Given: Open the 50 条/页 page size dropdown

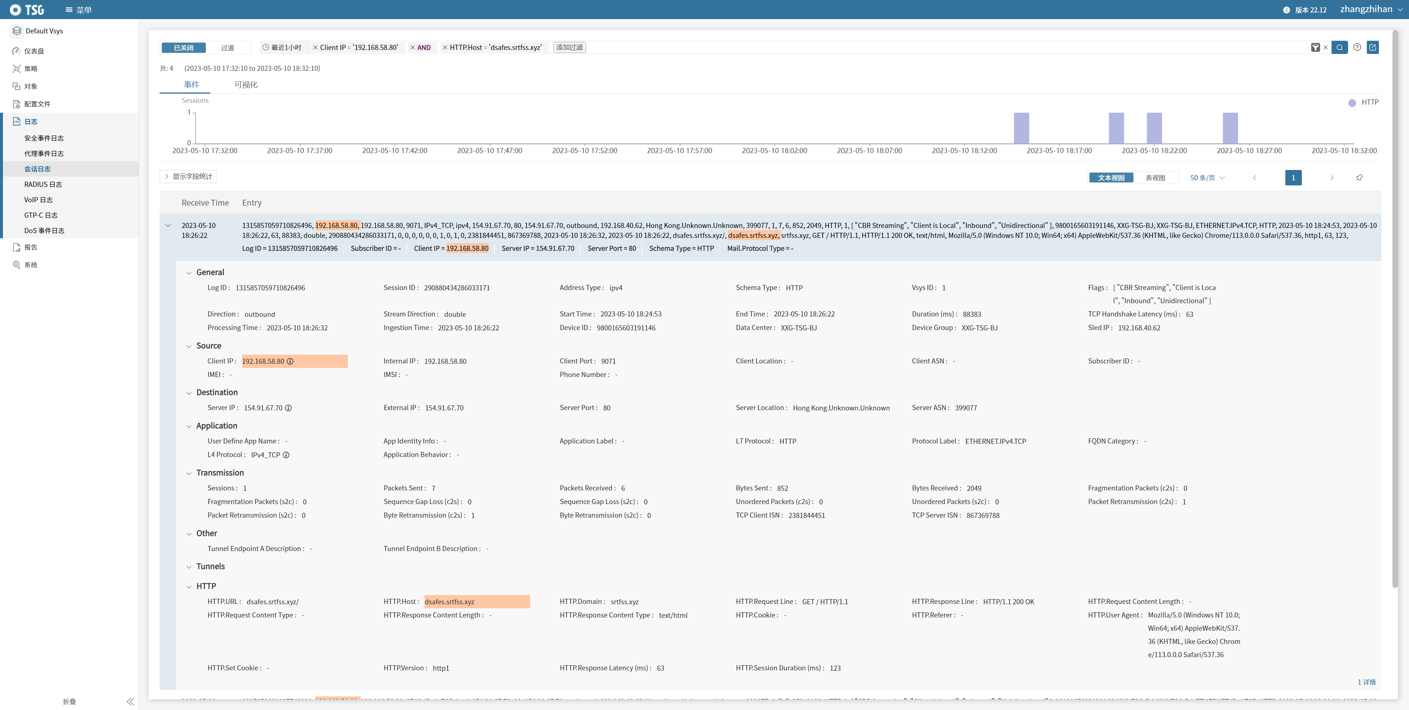Looking at the screenshot, I should (1207, 178).
